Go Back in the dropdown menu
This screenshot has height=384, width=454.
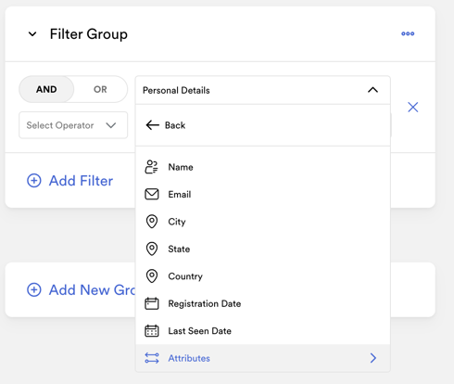pyautogui.click(x=166, y=125)
